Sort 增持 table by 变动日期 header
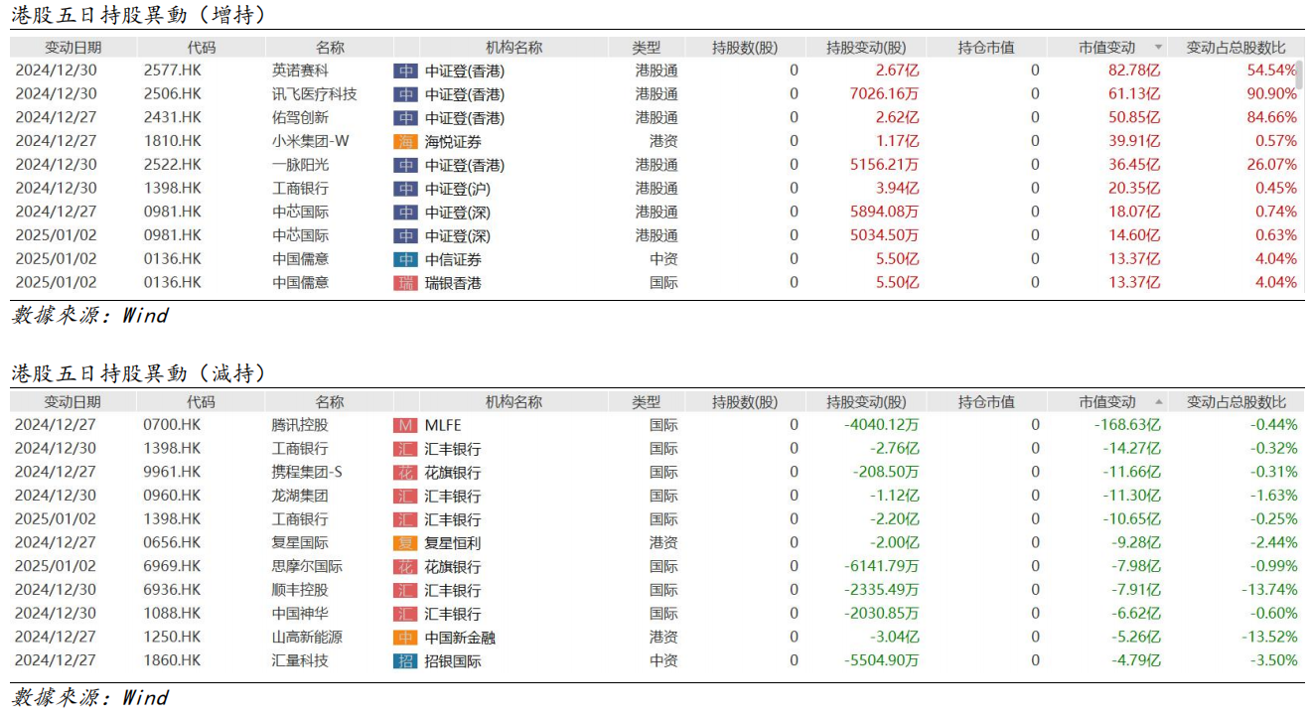 point(73,48)
